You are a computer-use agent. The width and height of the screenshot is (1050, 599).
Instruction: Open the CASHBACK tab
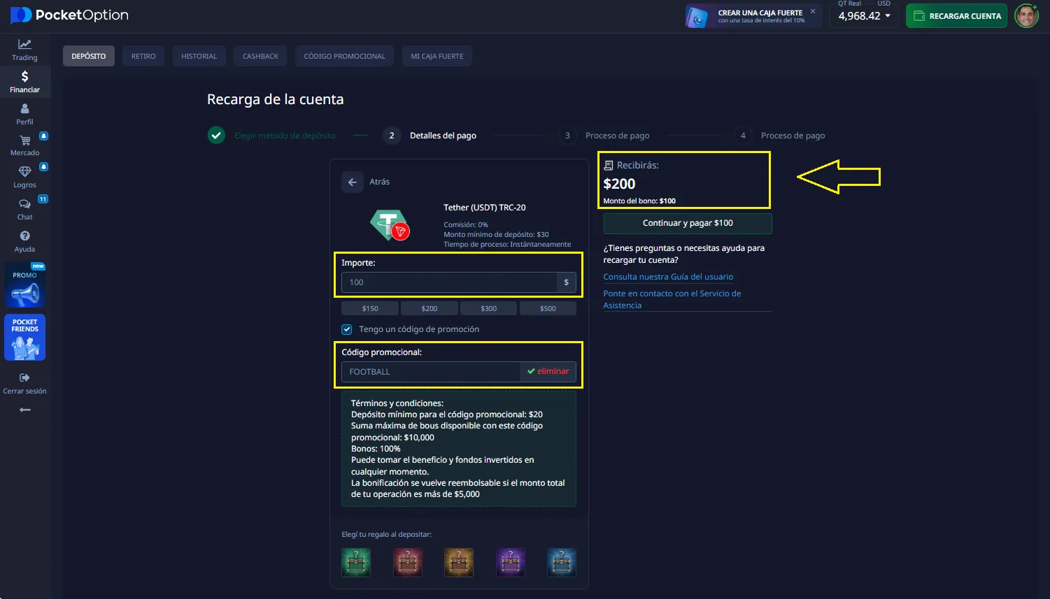point(260,56)
